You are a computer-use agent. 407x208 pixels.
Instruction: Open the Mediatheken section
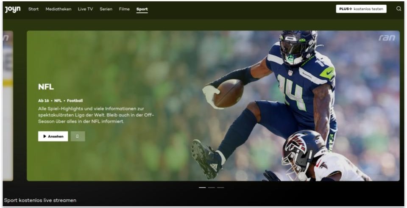(x=59, y=9)
